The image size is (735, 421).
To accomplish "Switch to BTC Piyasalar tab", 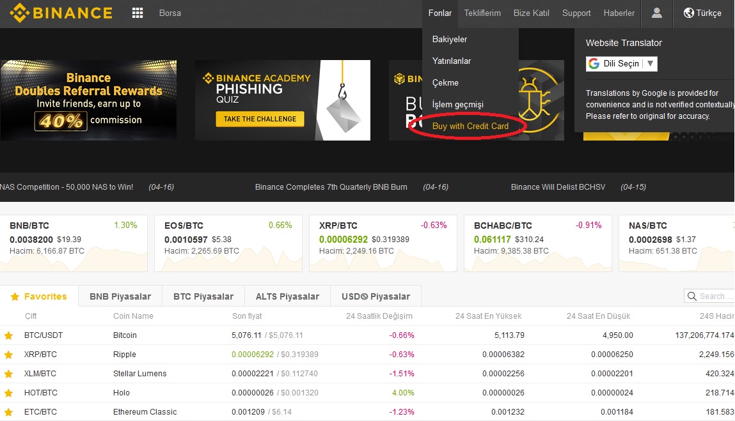I will [x=203, y=296].
